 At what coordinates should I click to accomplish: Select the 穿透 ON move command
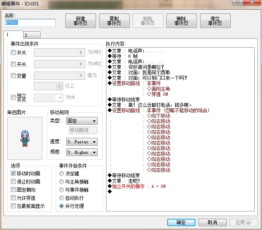[x=158, y=94]
